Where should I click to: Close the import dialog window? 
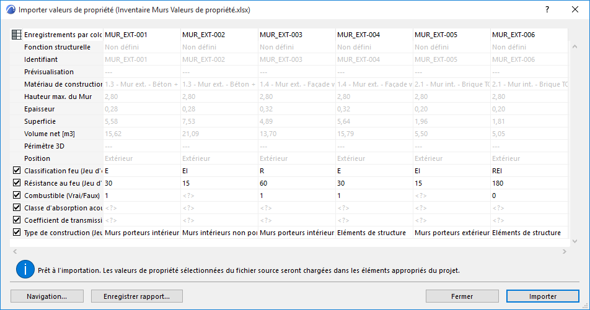coord(575,9)
